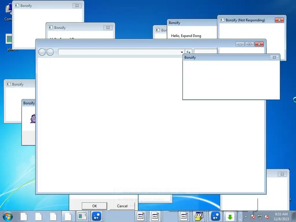Screen dimensions: 296x222
Task: Maximize the large browser window
Action: pyautogui.click(x=249, y=44)
